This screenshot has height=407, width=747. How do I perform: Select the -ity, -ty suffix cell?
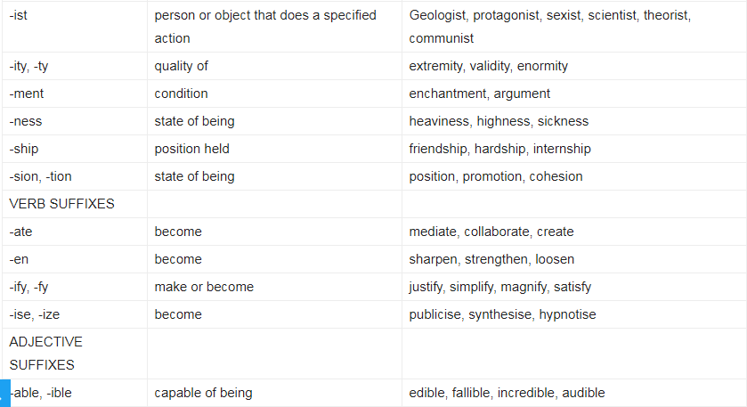75,66
